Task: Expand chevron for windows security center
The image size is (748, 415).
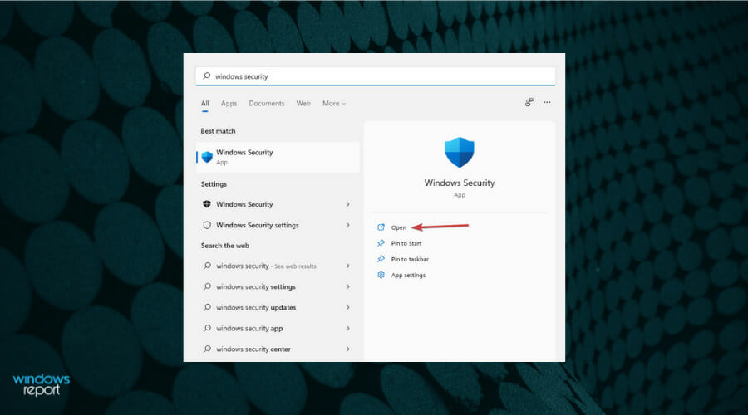Action: click(347, 349)
